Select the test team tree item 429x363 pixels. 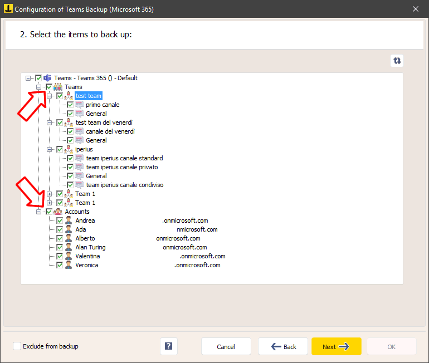click(89, 96)
